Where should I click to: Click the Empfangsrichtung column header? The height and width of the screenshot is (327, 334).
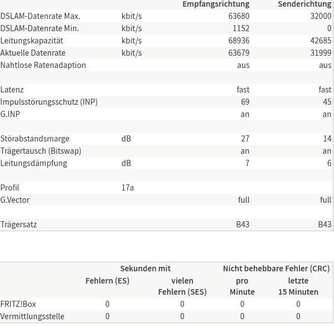point(216,4)
